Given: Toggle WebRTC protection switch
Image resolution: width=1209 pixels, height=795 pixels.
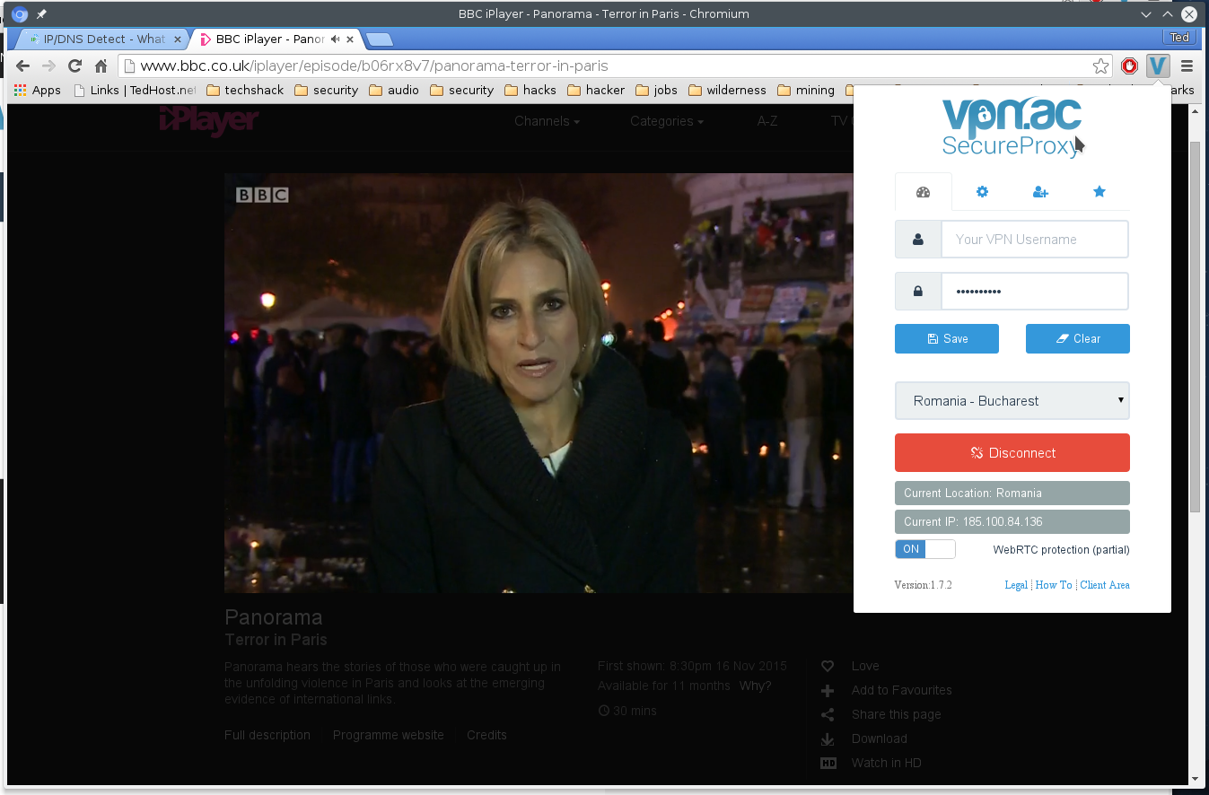Looking at the screenshot, I should click(x=924, y=549).
